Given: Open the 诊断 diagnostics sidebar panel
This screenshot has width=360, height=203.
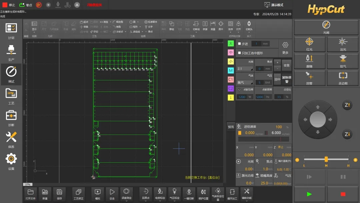Looking at the screenshot, I should [x=11, y=118].
